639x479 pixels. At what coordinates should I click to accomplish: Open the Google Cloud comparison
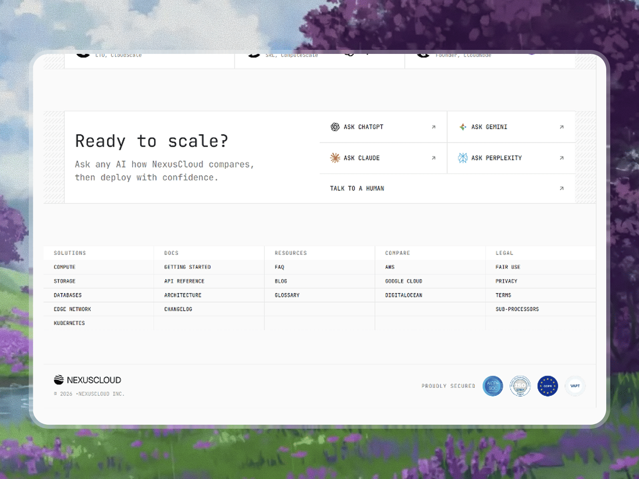403,281
